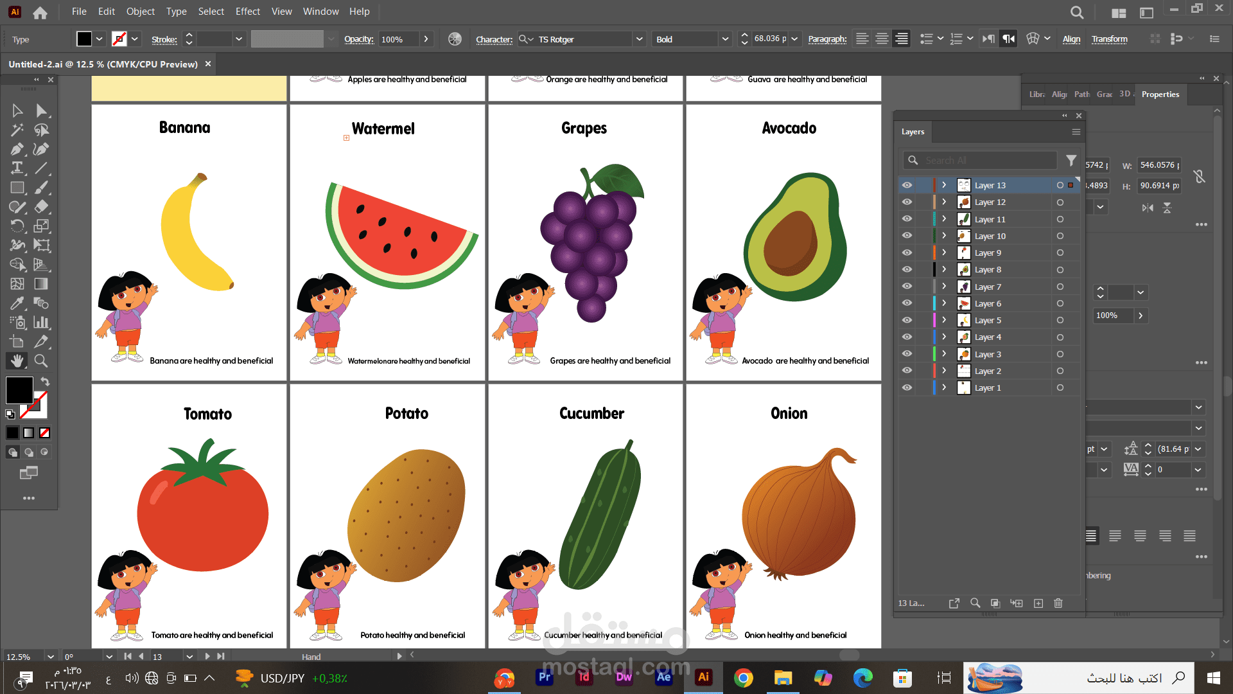Hide Layer 1 using eye icon
This screenshot has width=1233, height=694.
click(x=907, y=387)
